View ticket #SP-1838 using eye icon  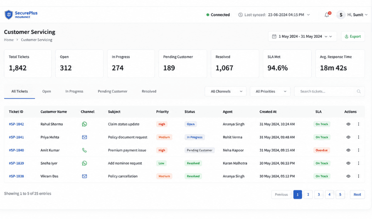click(x=348, y=176)
